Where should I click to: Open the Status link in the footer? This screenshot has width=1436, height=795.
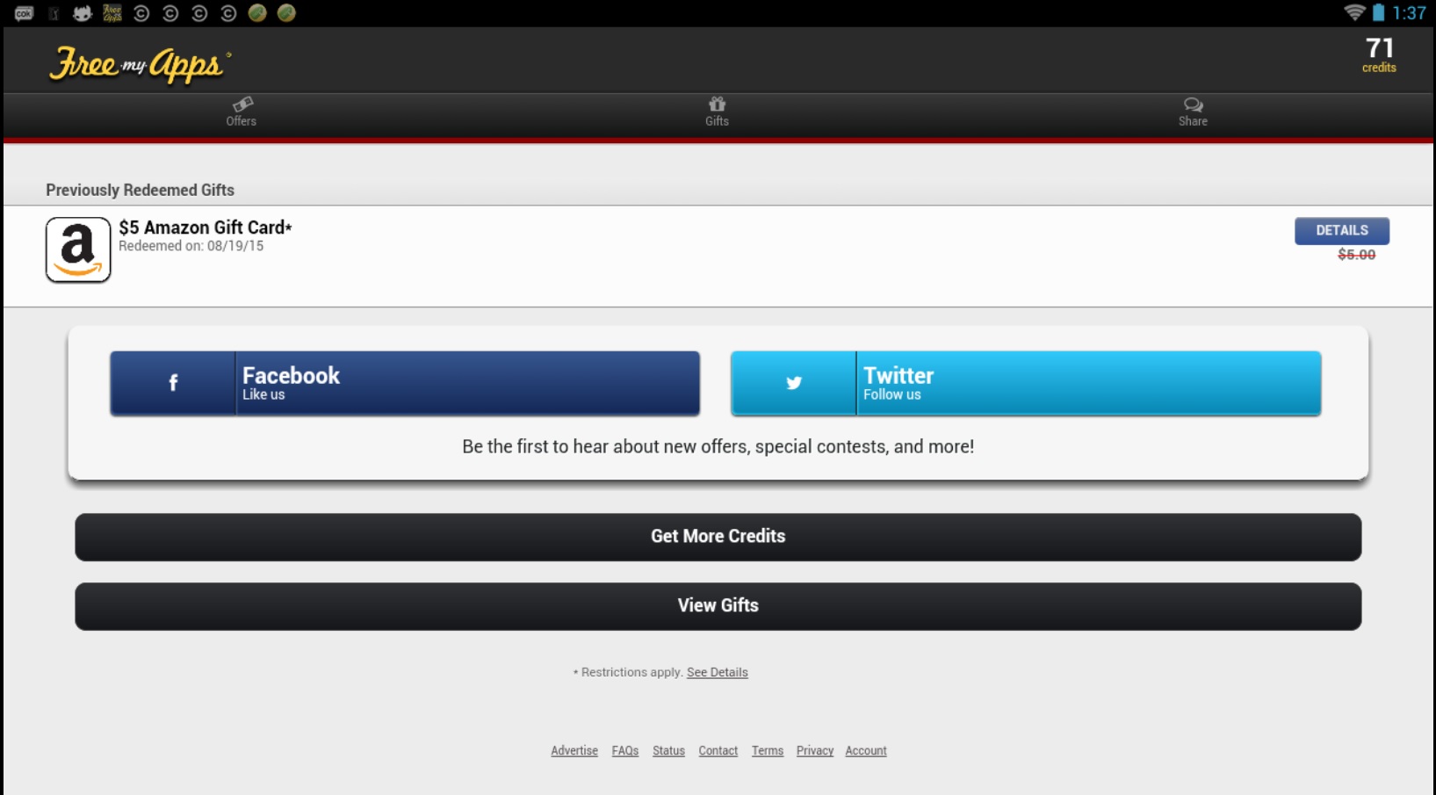coord(668,751)
